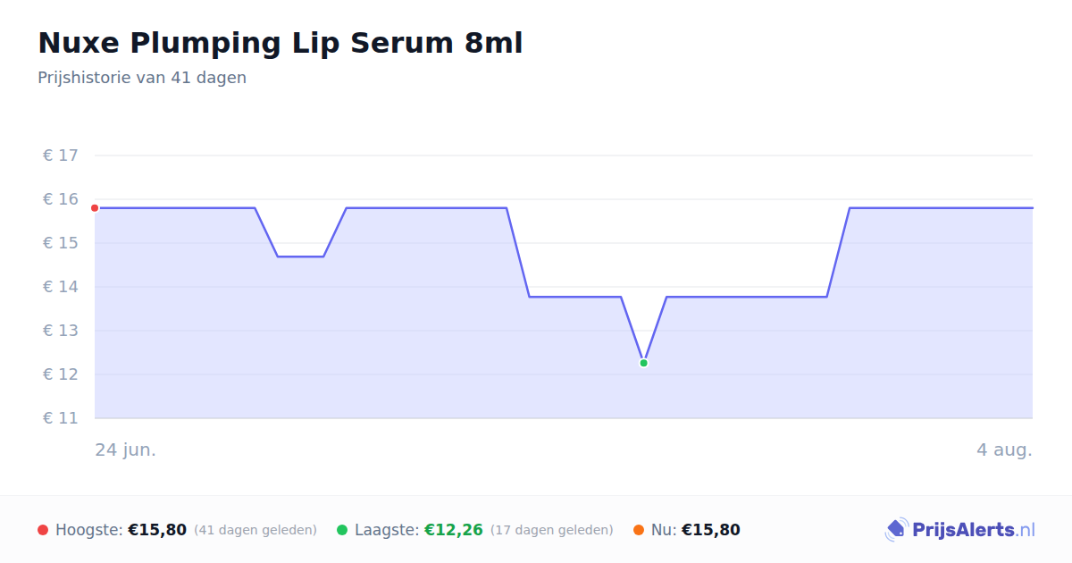Screen dimensions: 1072x563
Task: Click the € 11 axis label
Action: tap(61, 418)
